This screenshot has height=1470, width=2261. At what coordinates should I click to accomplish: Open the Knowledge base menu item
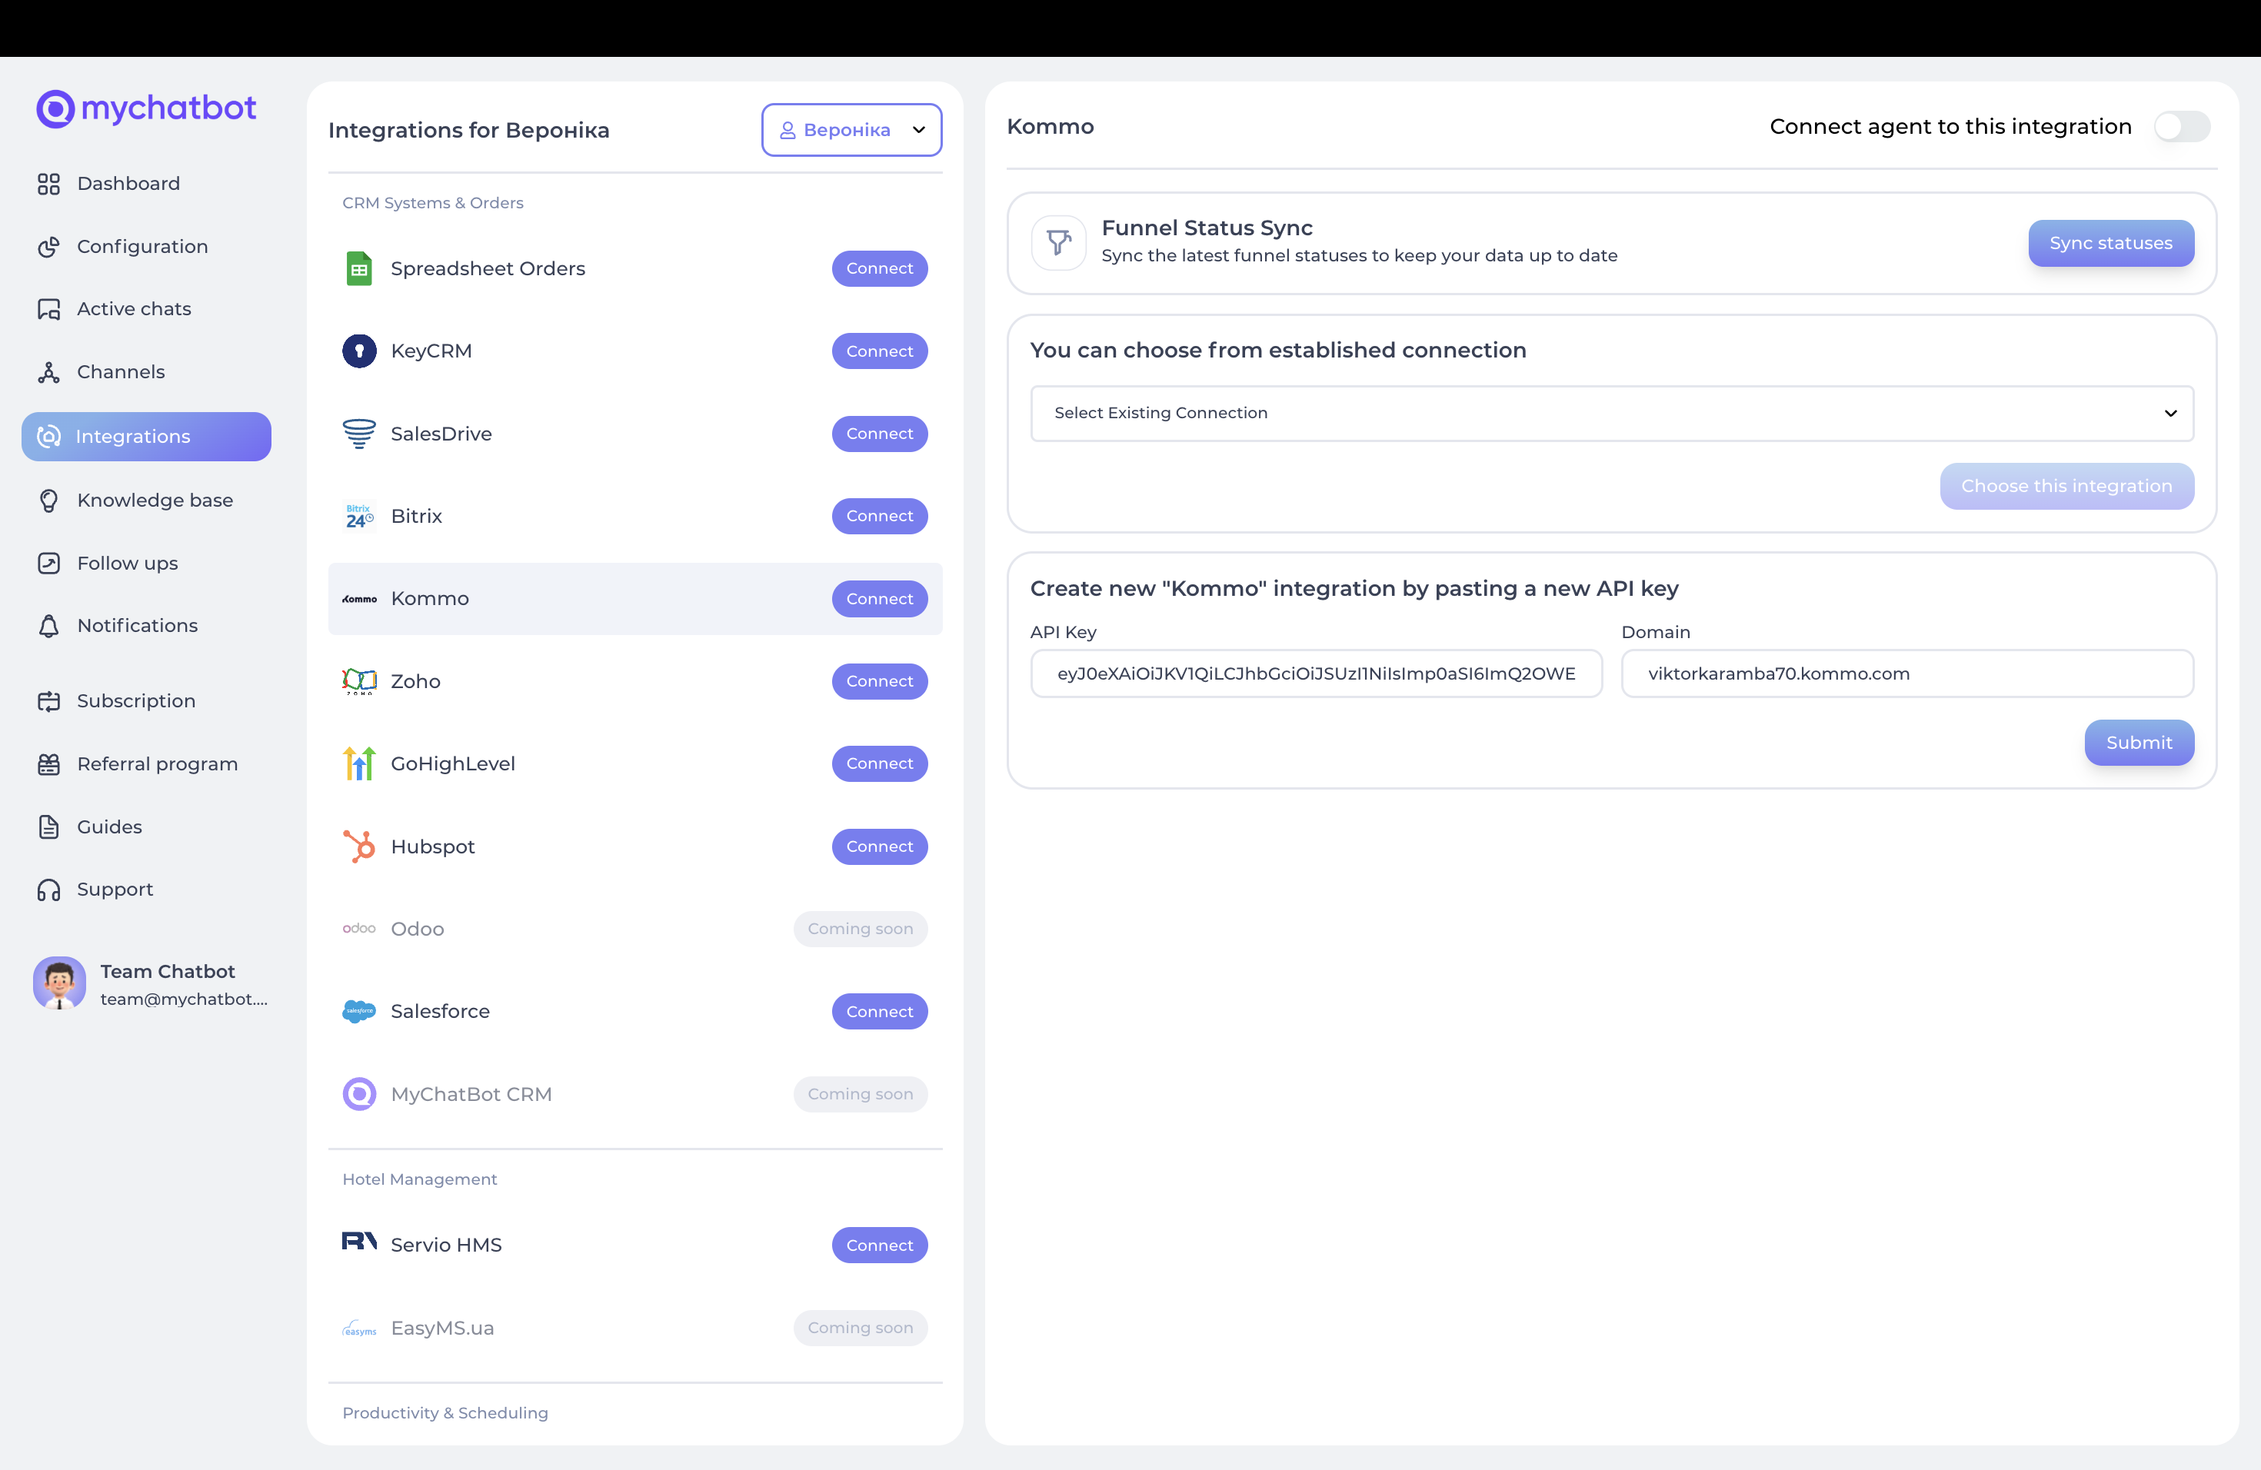tap(154, 501)
